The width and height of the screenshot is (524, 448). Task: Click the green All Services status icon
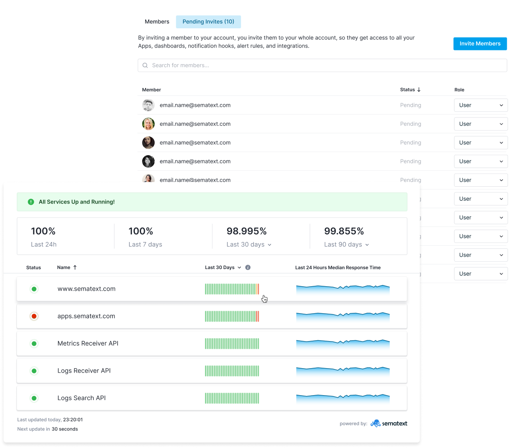(31, 202)
